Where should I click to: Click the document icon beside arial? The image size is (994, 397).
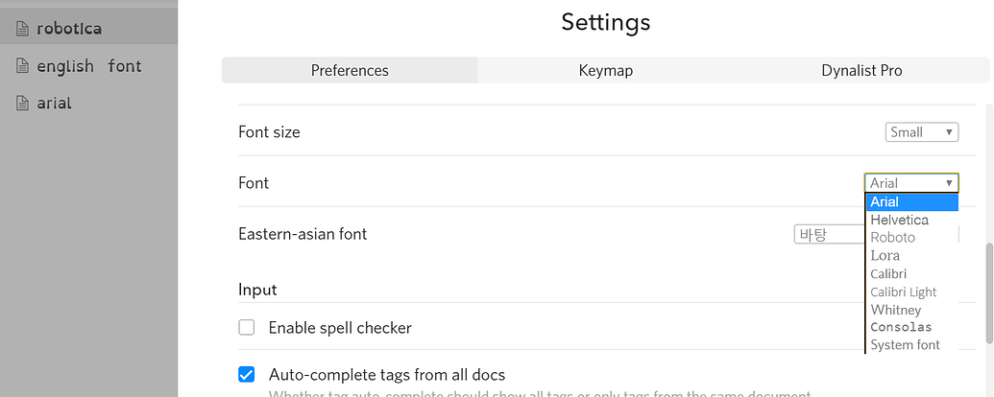tap(22, 104)
